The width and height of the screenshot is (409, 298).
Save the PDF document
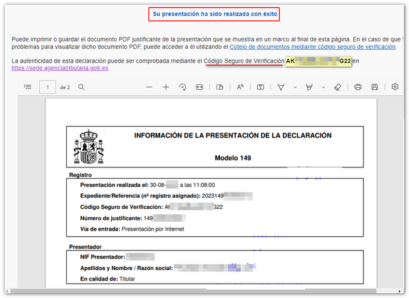pyautogui.click(x=376, y=87)
